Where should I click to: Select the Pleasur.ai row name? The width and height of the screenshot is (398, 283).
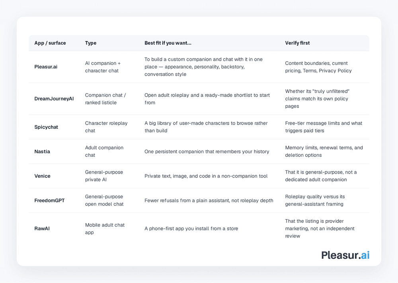tap(46, 67)
